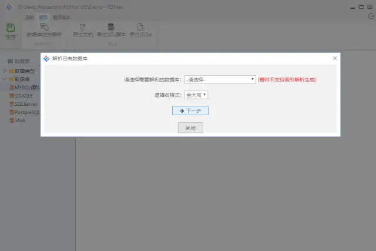Switch to the 开始 ribbon tab
The image size is (376, 251).
pyautogui.click(x=29, y=18)
